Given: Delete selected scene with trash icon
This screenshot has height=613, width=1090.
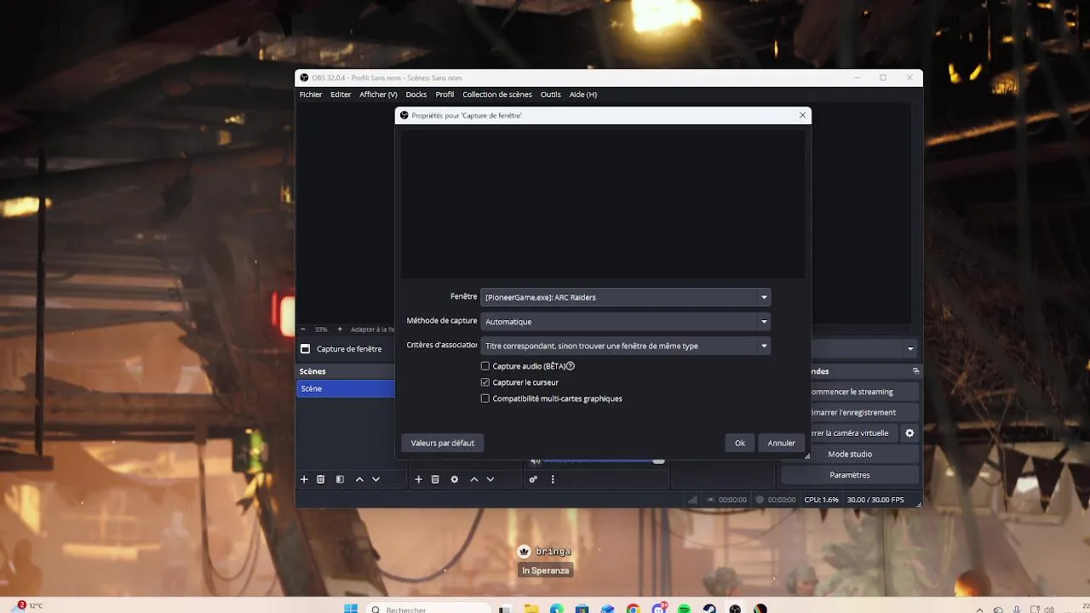Looking at the screenshot, I should [x=321, y=479].
